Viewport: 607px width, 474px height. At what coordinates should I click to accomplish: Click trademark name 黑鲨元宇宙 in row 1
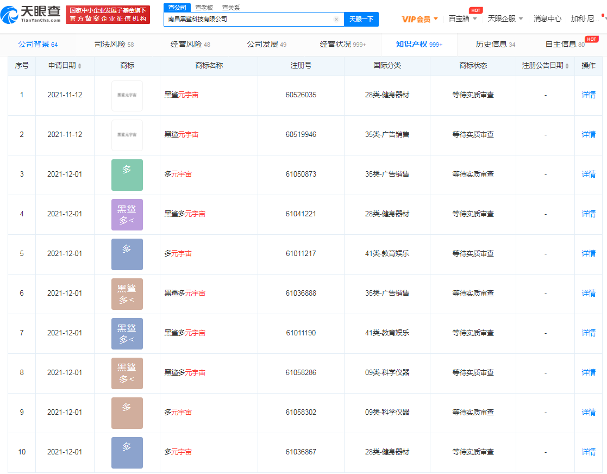(x=182, y=95)
